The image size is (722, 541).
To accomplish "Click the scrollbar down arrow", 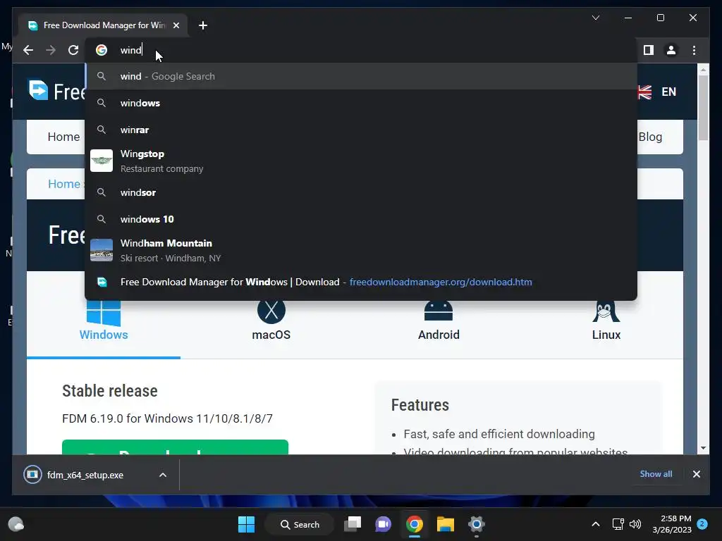I will [703, 448].
